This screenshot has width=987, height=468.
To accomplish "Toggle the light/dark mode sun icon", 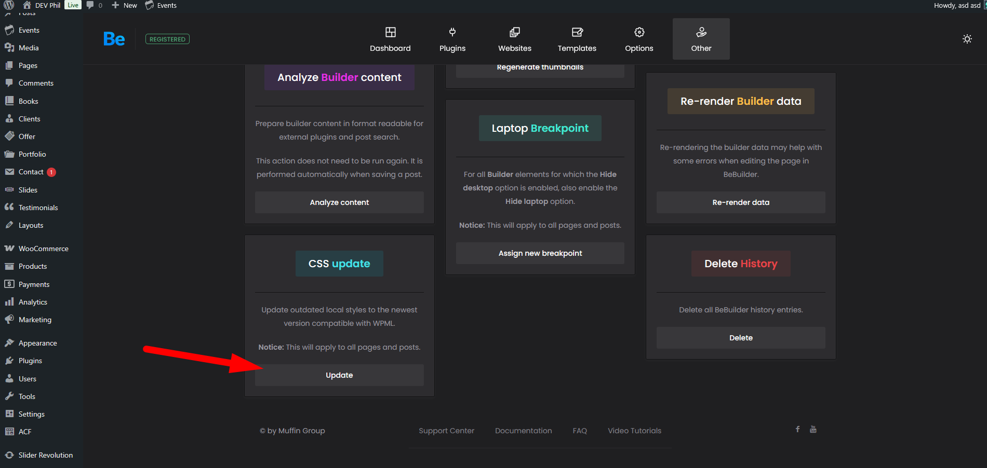I will pyautogui.click(x=967, y=39).
